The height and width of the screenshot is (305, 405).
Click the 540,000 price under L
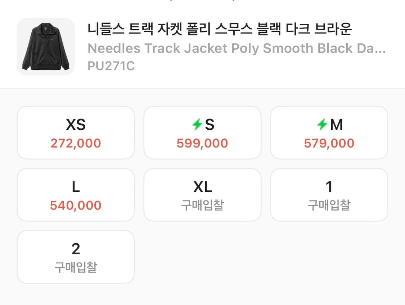pyautogui.click(x=75, y=205)
